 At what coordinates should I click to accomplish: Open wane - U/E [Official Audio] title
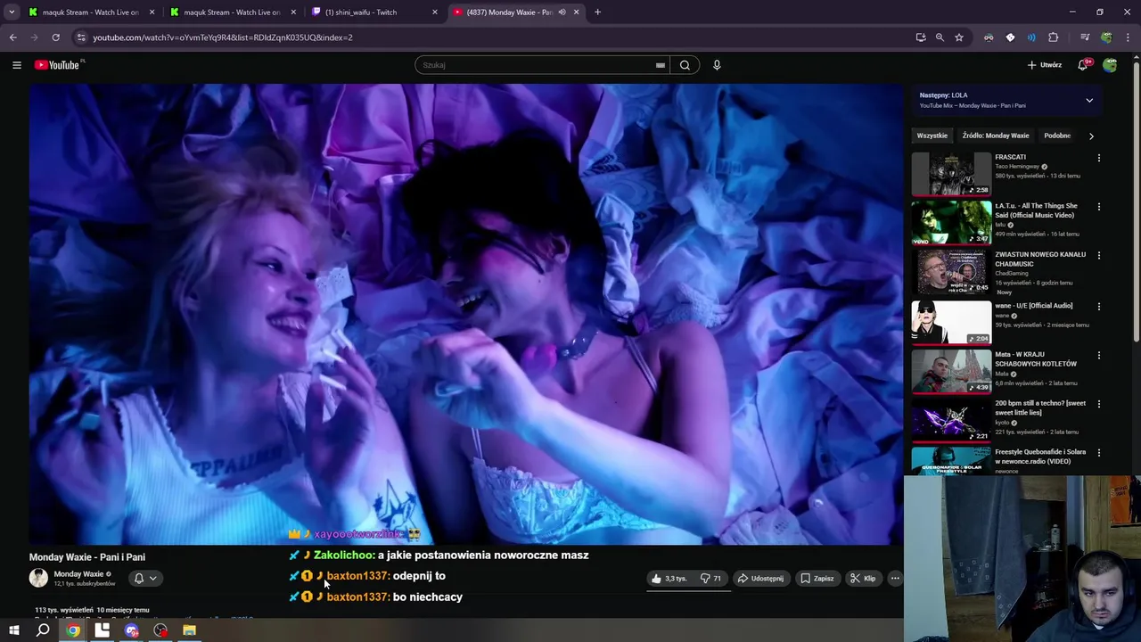pyautogui.click(x=1034, y=306)
